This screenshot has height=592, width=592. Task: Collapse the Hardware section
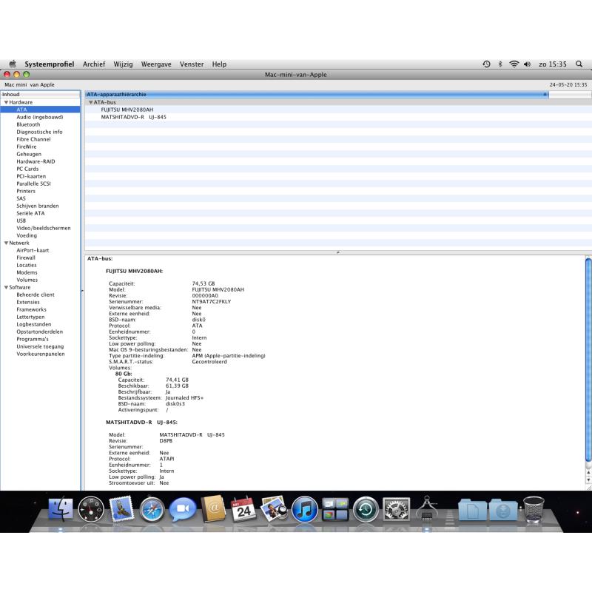pos(6,102)
